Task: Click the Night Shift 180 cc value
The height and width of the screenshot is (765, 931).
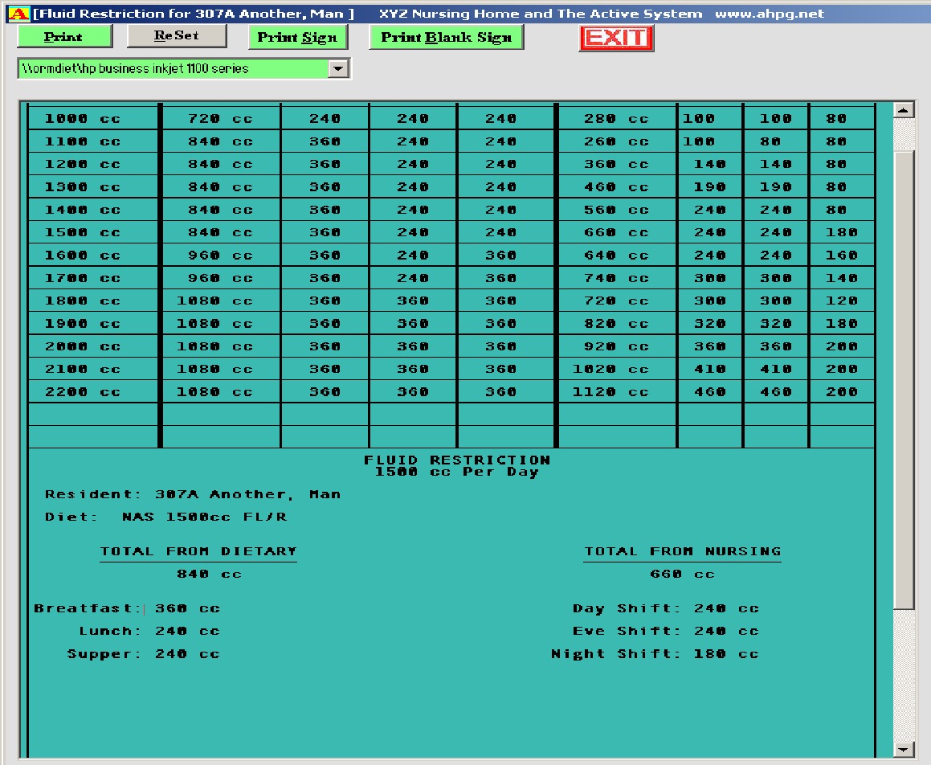Action: pos(726,654)
